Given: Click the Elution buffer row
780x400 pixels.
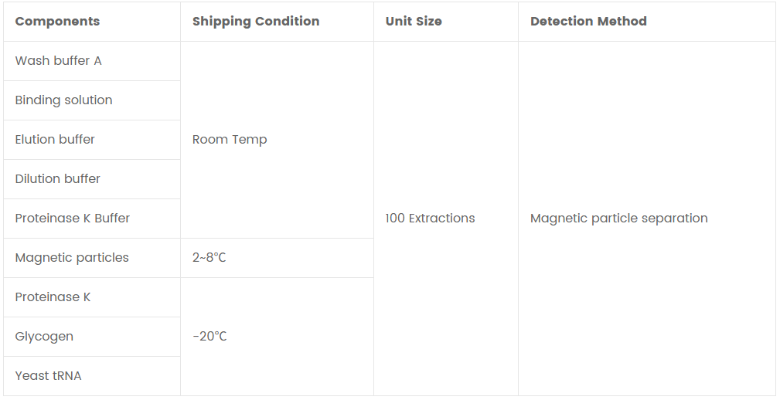Looking at the screenshot, I should (x=55, y=140).
